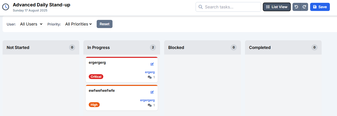
Task: Click the red Critical priority badge
Action: (96, 76)
